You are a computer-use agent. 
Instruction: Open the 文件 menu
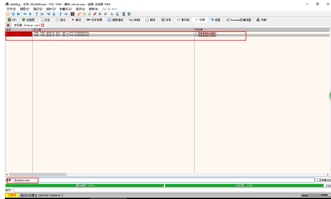click(11, 9)
